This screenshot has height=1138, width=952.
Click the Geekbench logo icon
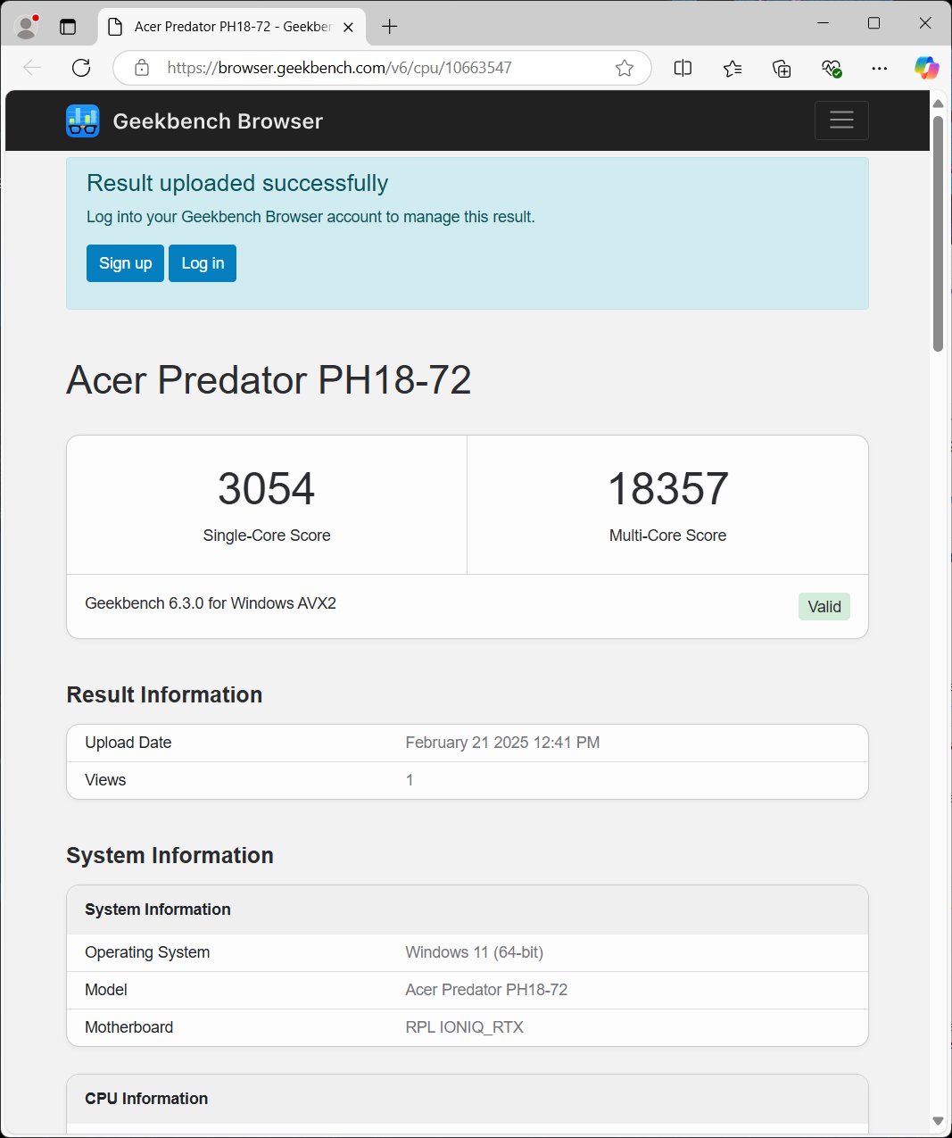(83, 120)
